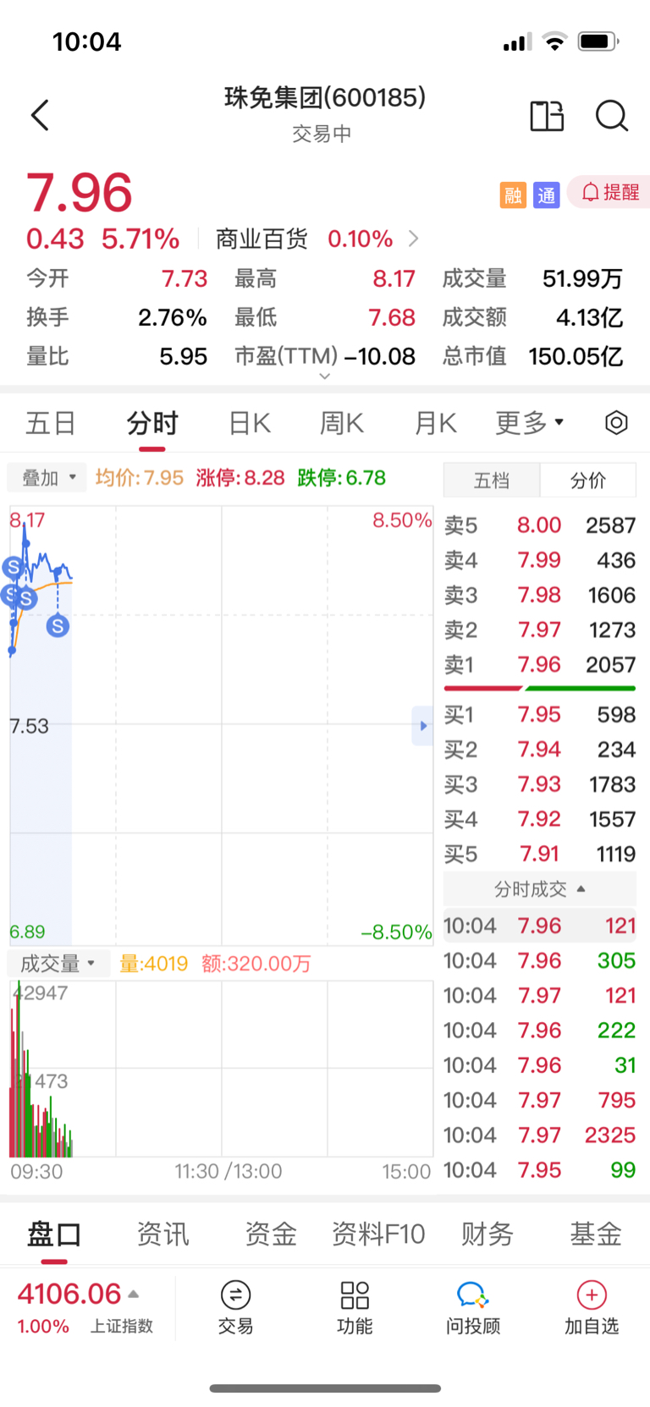
Task: Open the 更多 chart period dropdown
Action: [530, 422]
